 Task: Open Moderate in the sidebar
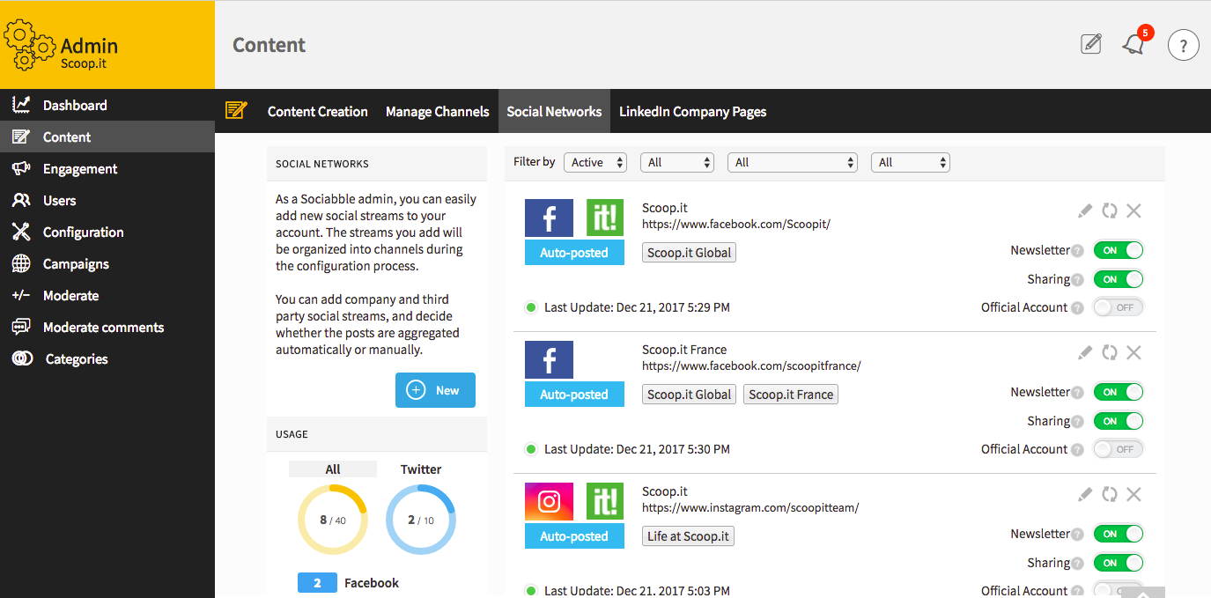coord(107,295)
